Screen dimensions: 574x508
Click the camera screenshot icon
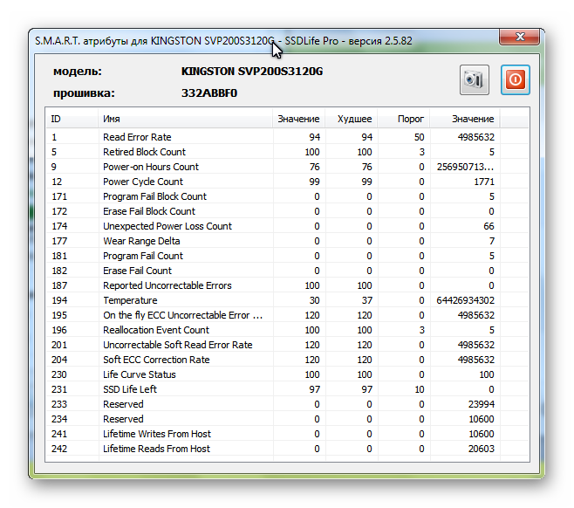pyautogui.click(x=474, y=79)
